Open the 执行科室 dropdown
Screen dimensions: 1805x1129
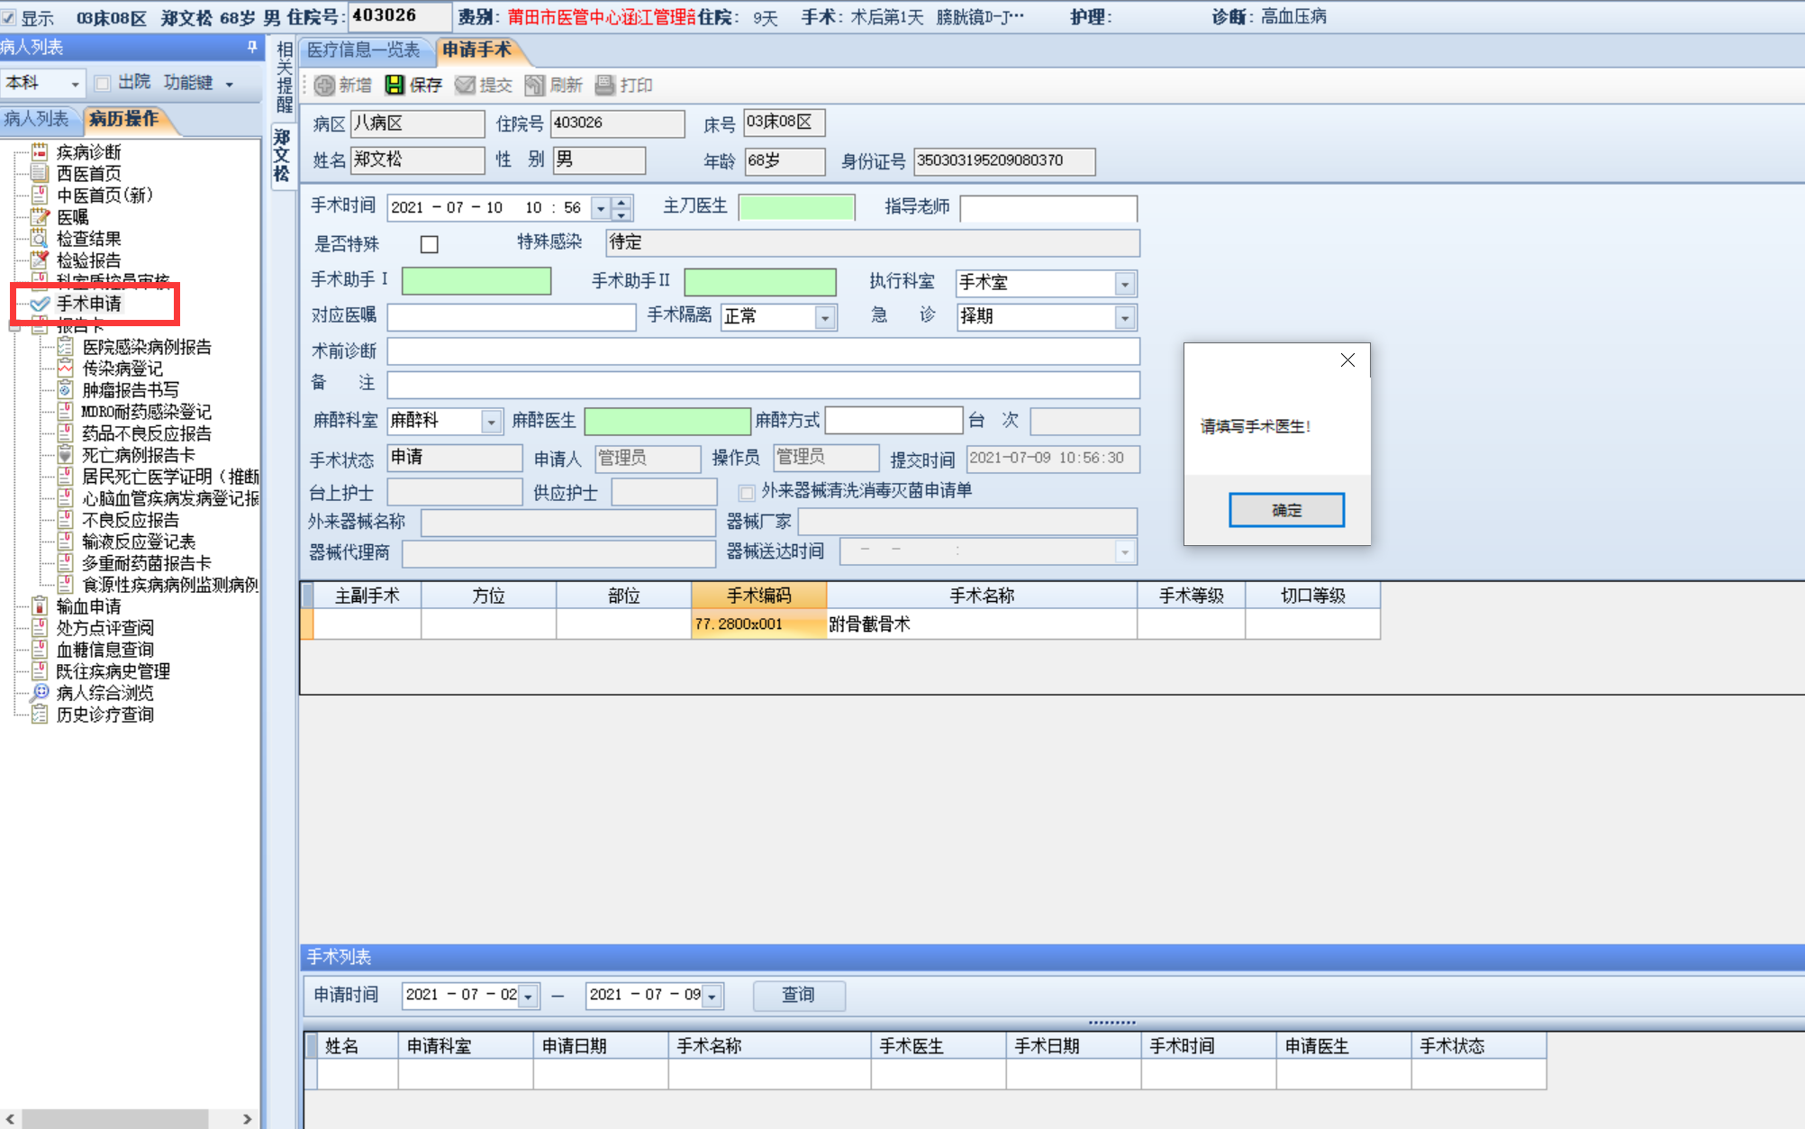click(x=1124, y=284)
